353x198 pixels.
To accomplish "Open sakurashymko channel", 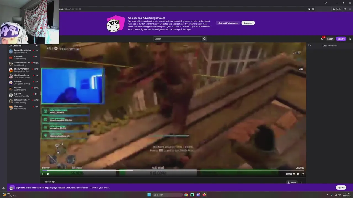I will click(x=23, y=101).
